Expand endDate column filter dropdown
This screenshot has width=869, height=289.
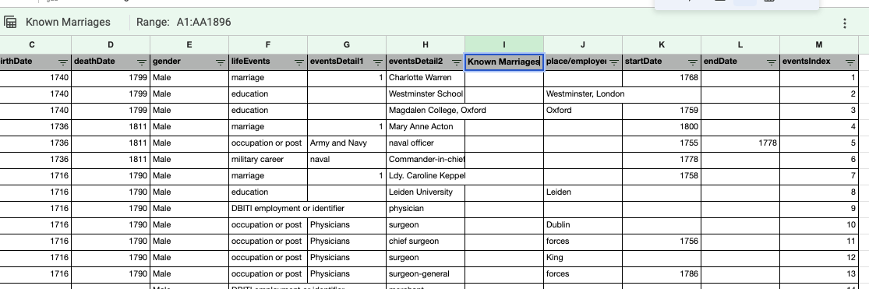tap(772, 62)
